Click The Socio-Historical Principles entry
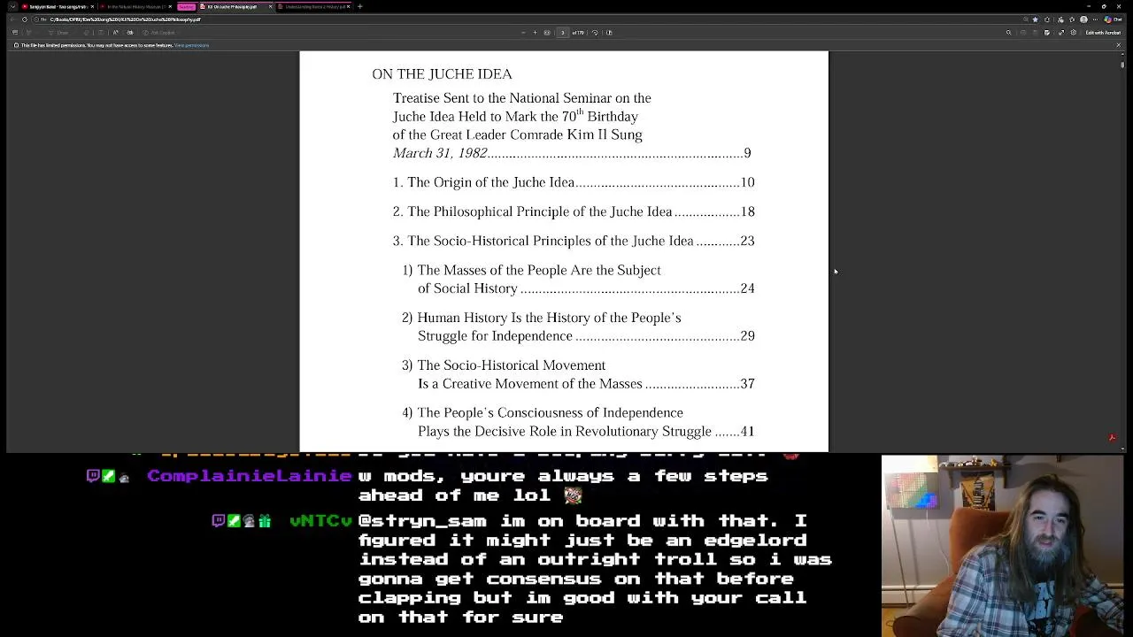The image size is (1133, 637). coord(574,241)
